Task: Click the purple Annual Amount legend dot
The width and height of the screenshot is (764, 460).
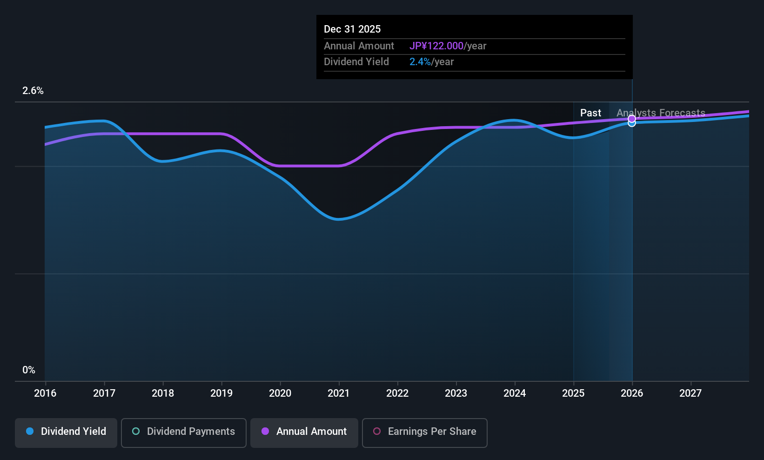Action: [x=265, y=431]
